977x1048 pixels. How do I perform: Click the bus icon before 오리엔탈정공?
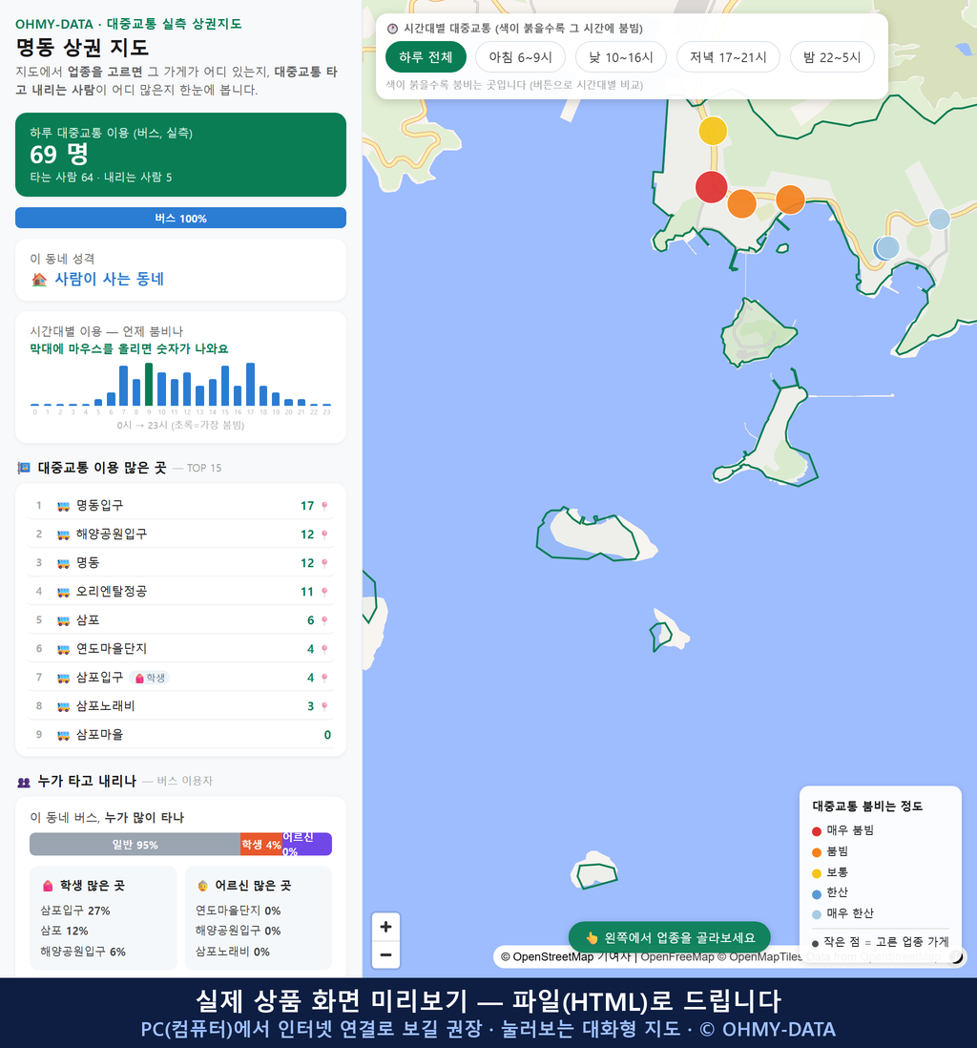64,592
